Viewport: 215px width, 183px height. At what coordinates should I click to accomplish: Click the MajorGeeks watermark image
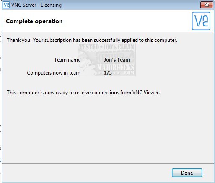pos(106,59)
